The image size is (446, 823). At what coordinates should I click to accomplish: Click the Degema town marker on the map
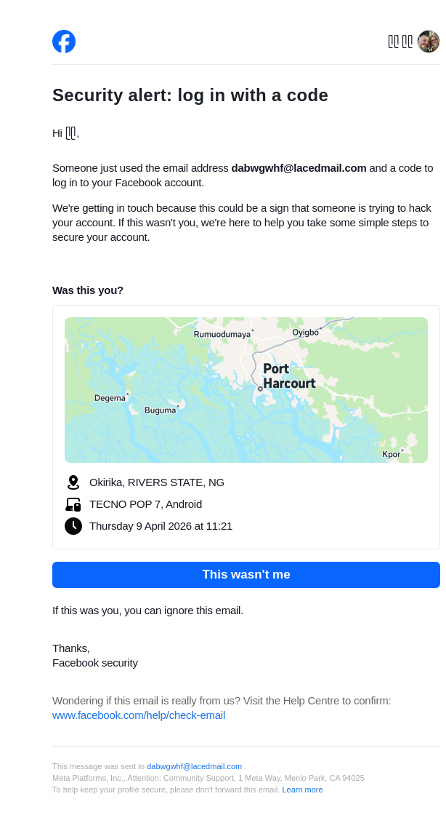128,394
